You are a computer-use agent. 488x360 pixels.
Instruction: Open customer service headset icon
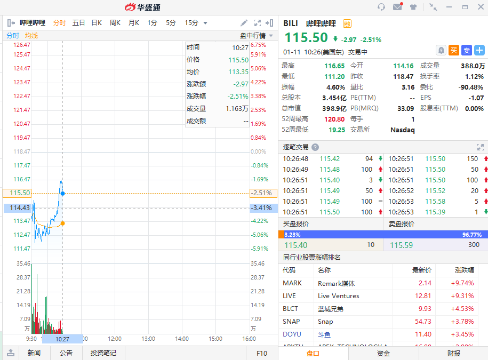coord(381,7)
